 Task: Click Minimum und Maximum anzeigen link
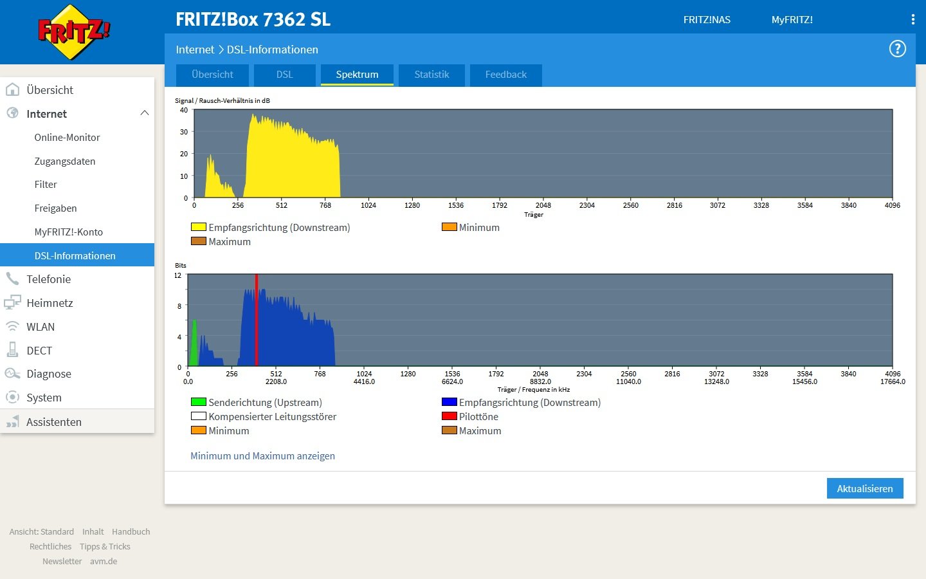point(262,455)
